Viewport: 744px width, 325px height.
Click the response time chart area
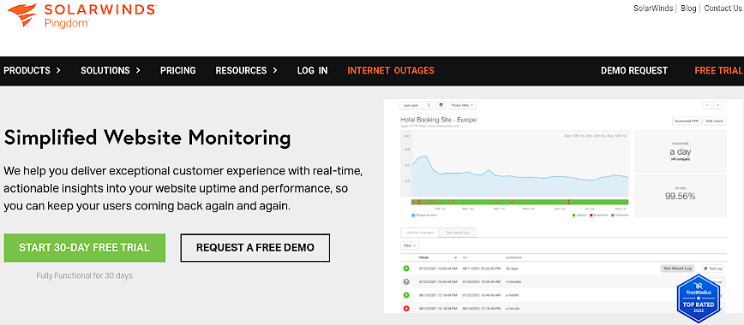(515, 163)
